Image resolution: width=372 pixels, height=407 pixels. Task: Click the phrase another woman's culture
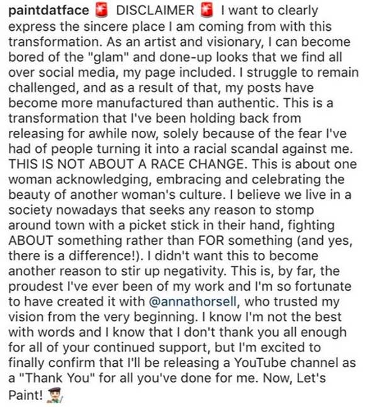pos(147,194)
